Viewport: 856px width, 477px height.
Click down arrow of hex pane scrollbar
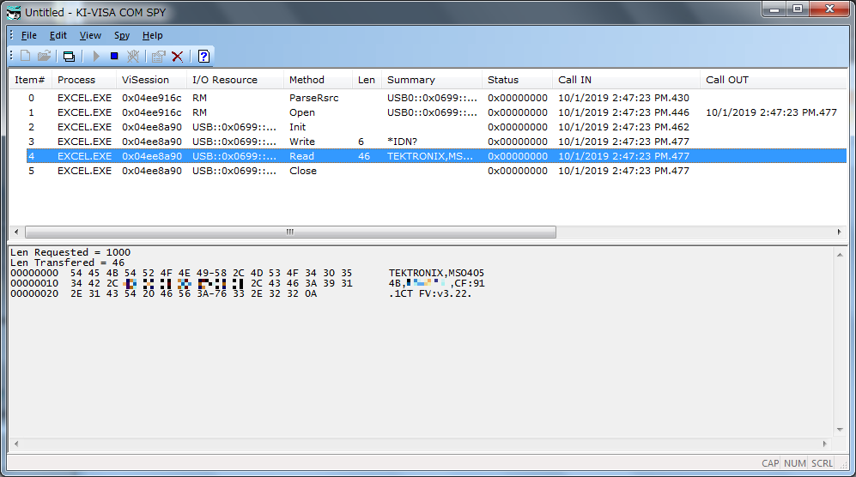click(x=840, y=430)
